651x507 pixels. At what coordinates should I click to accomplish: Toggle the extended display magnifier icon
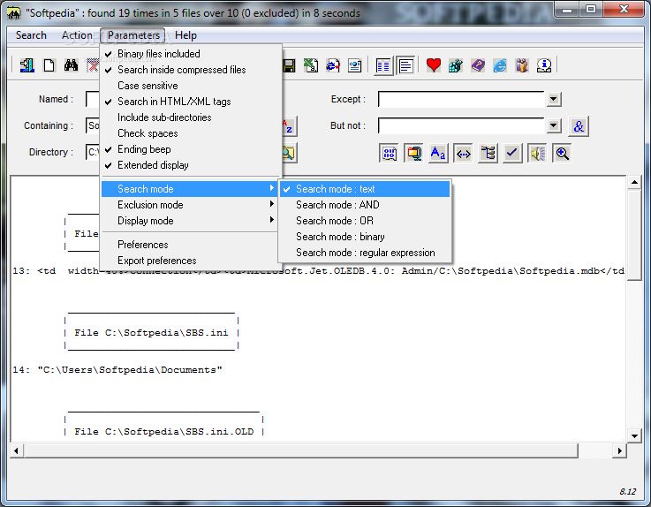pyautogui.click(x=562, y=153)
